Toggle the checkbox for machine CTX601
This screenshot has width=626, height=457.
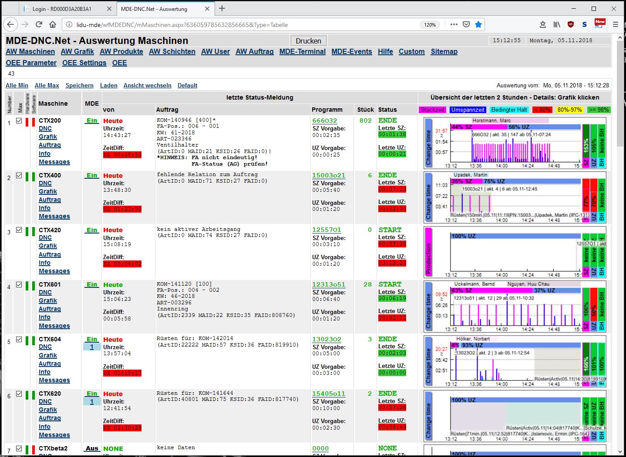point(19,285)
